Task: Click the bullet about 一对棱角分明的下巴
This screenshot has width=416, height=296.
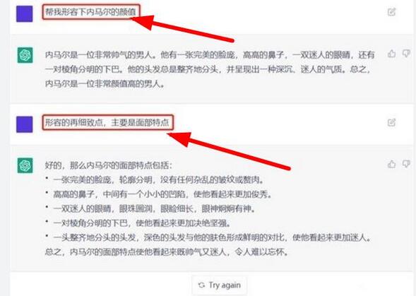Action: (x=138, y=223)
